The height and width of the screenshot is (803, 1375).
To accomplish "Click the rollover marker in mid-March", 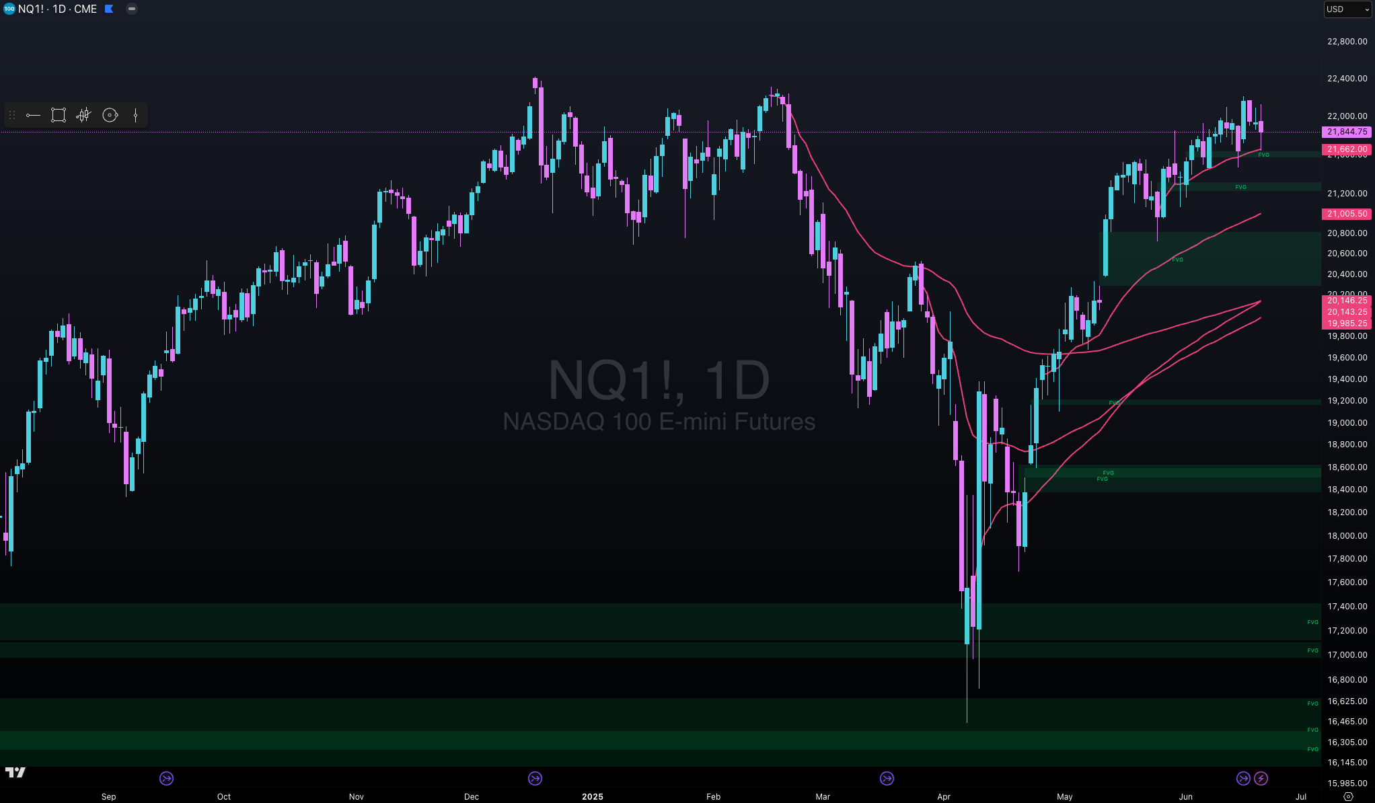I will click(x=887, y=778).
